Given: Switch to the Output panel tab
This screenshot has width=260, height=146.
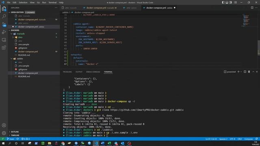Looking at the screenshot, I should 79,72.
